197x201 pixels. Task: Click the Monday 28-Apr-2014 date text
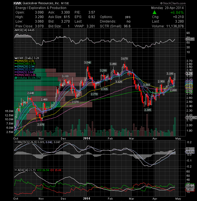[x=167, y=8]
